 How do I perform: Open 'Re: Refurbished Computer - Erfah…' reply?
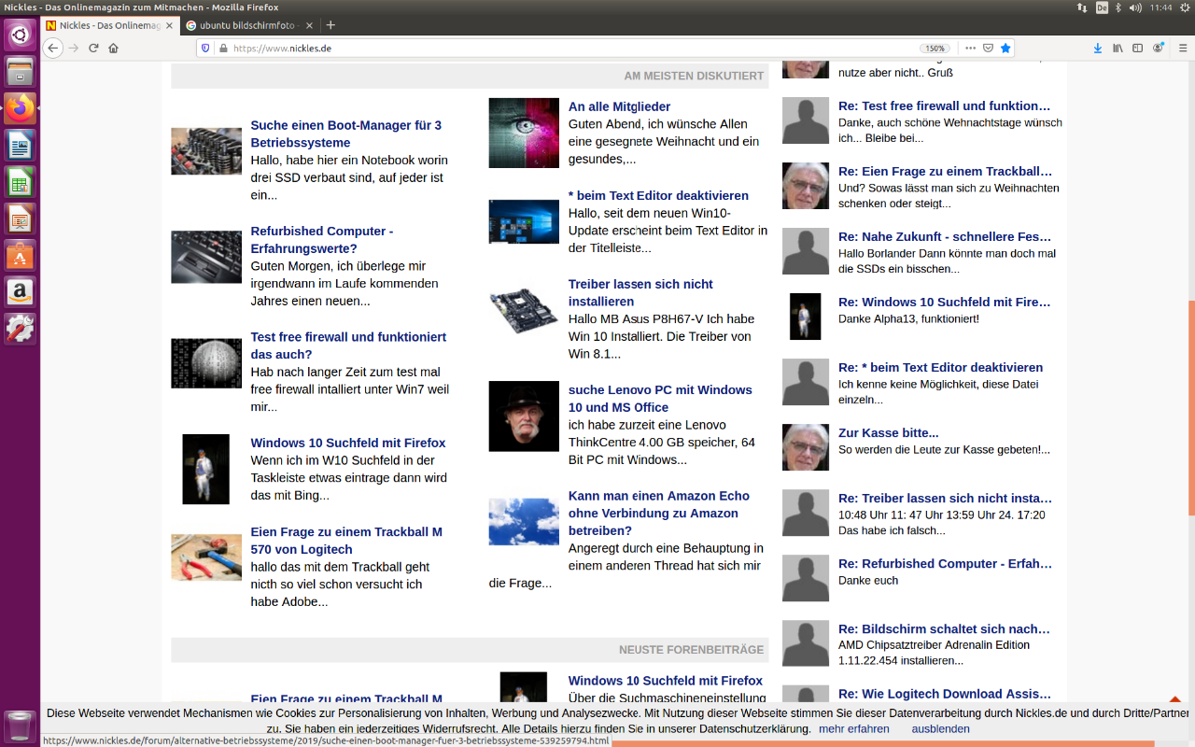click(x=945, y=563)
